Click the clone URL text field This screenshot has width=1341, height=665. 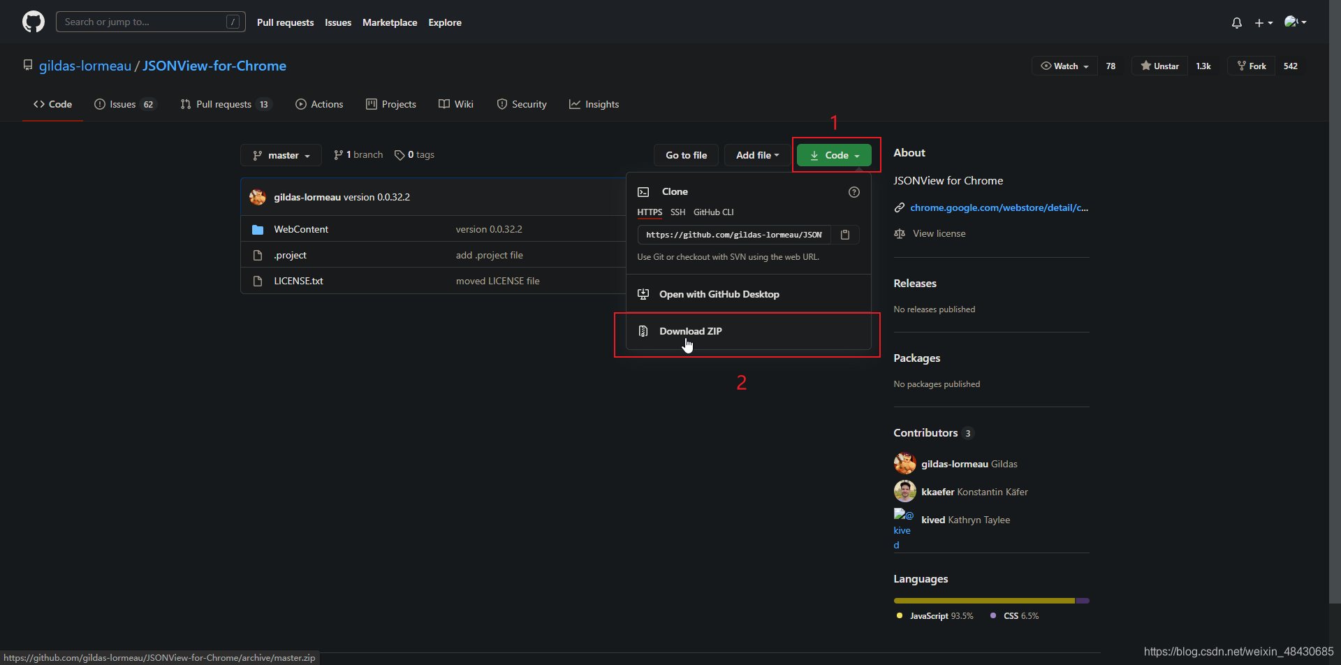tap(734, 235)
